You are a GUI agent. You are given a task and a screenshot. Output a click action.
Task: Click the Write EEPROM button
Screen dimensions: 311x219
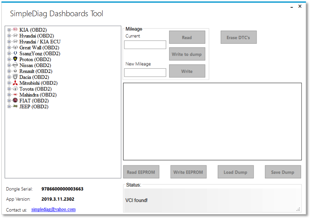(188, 172)
